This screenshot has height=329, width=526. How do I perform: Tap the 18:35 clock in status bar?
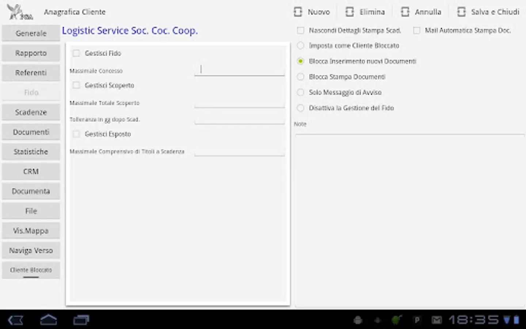[473, 320]
